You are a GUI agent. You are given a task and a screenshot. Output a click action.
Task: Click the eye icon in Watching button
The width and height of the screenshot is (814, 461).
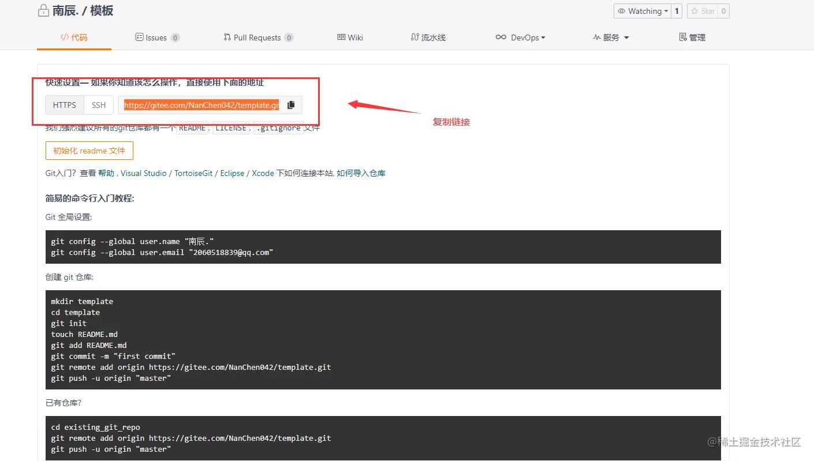[622, 11]
